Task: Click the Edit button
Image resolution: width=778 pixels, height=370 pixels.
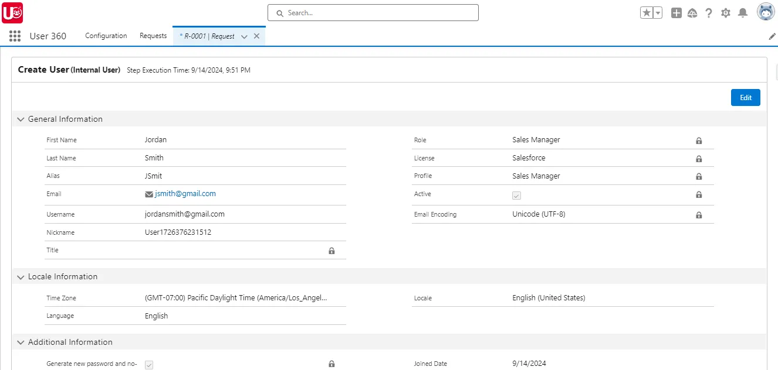Action: pyautogui.click(x=745, y=97)
